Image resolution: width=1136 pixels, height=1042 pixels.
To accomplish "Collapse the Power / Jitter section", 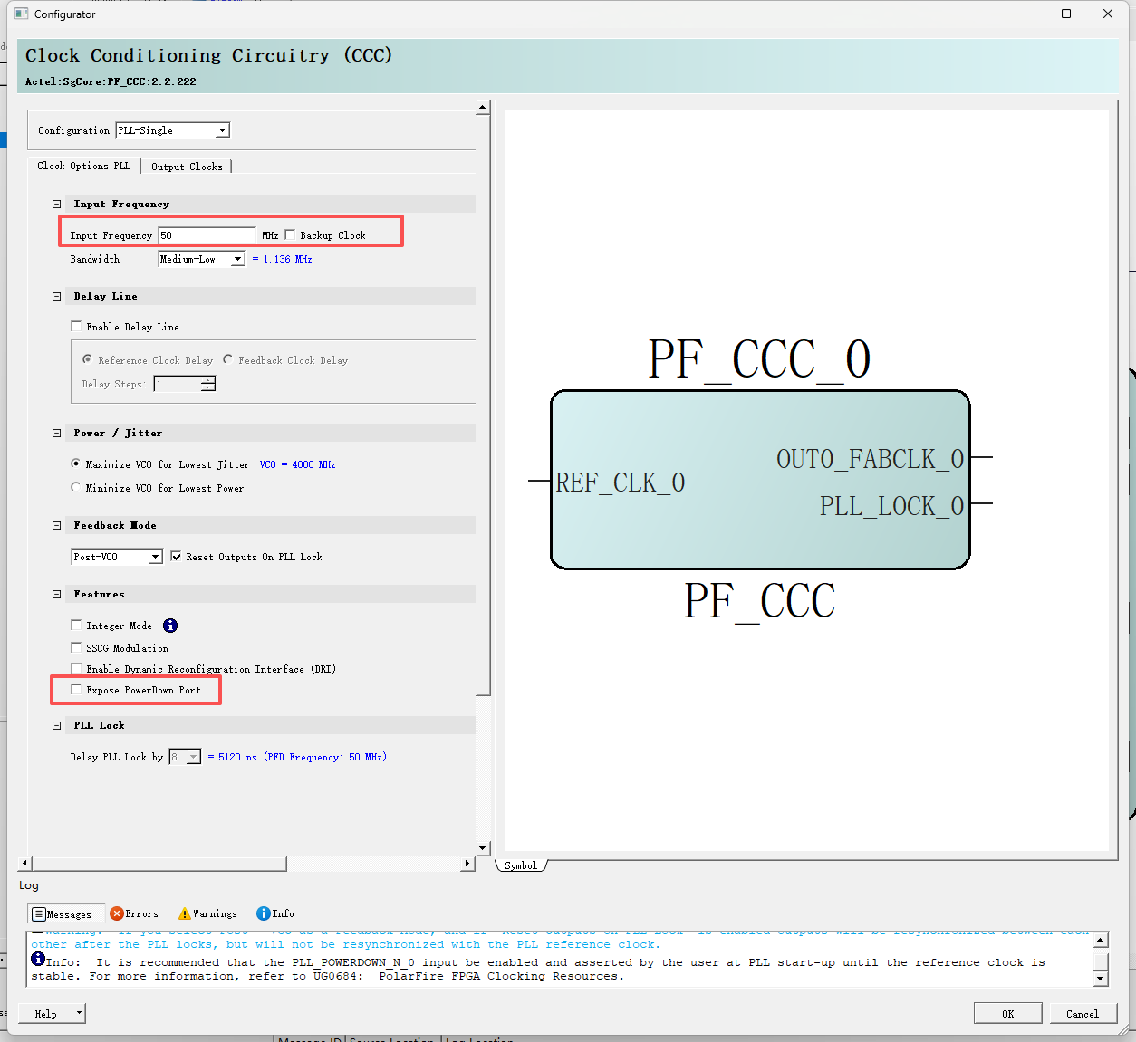I will click(56, 434).
